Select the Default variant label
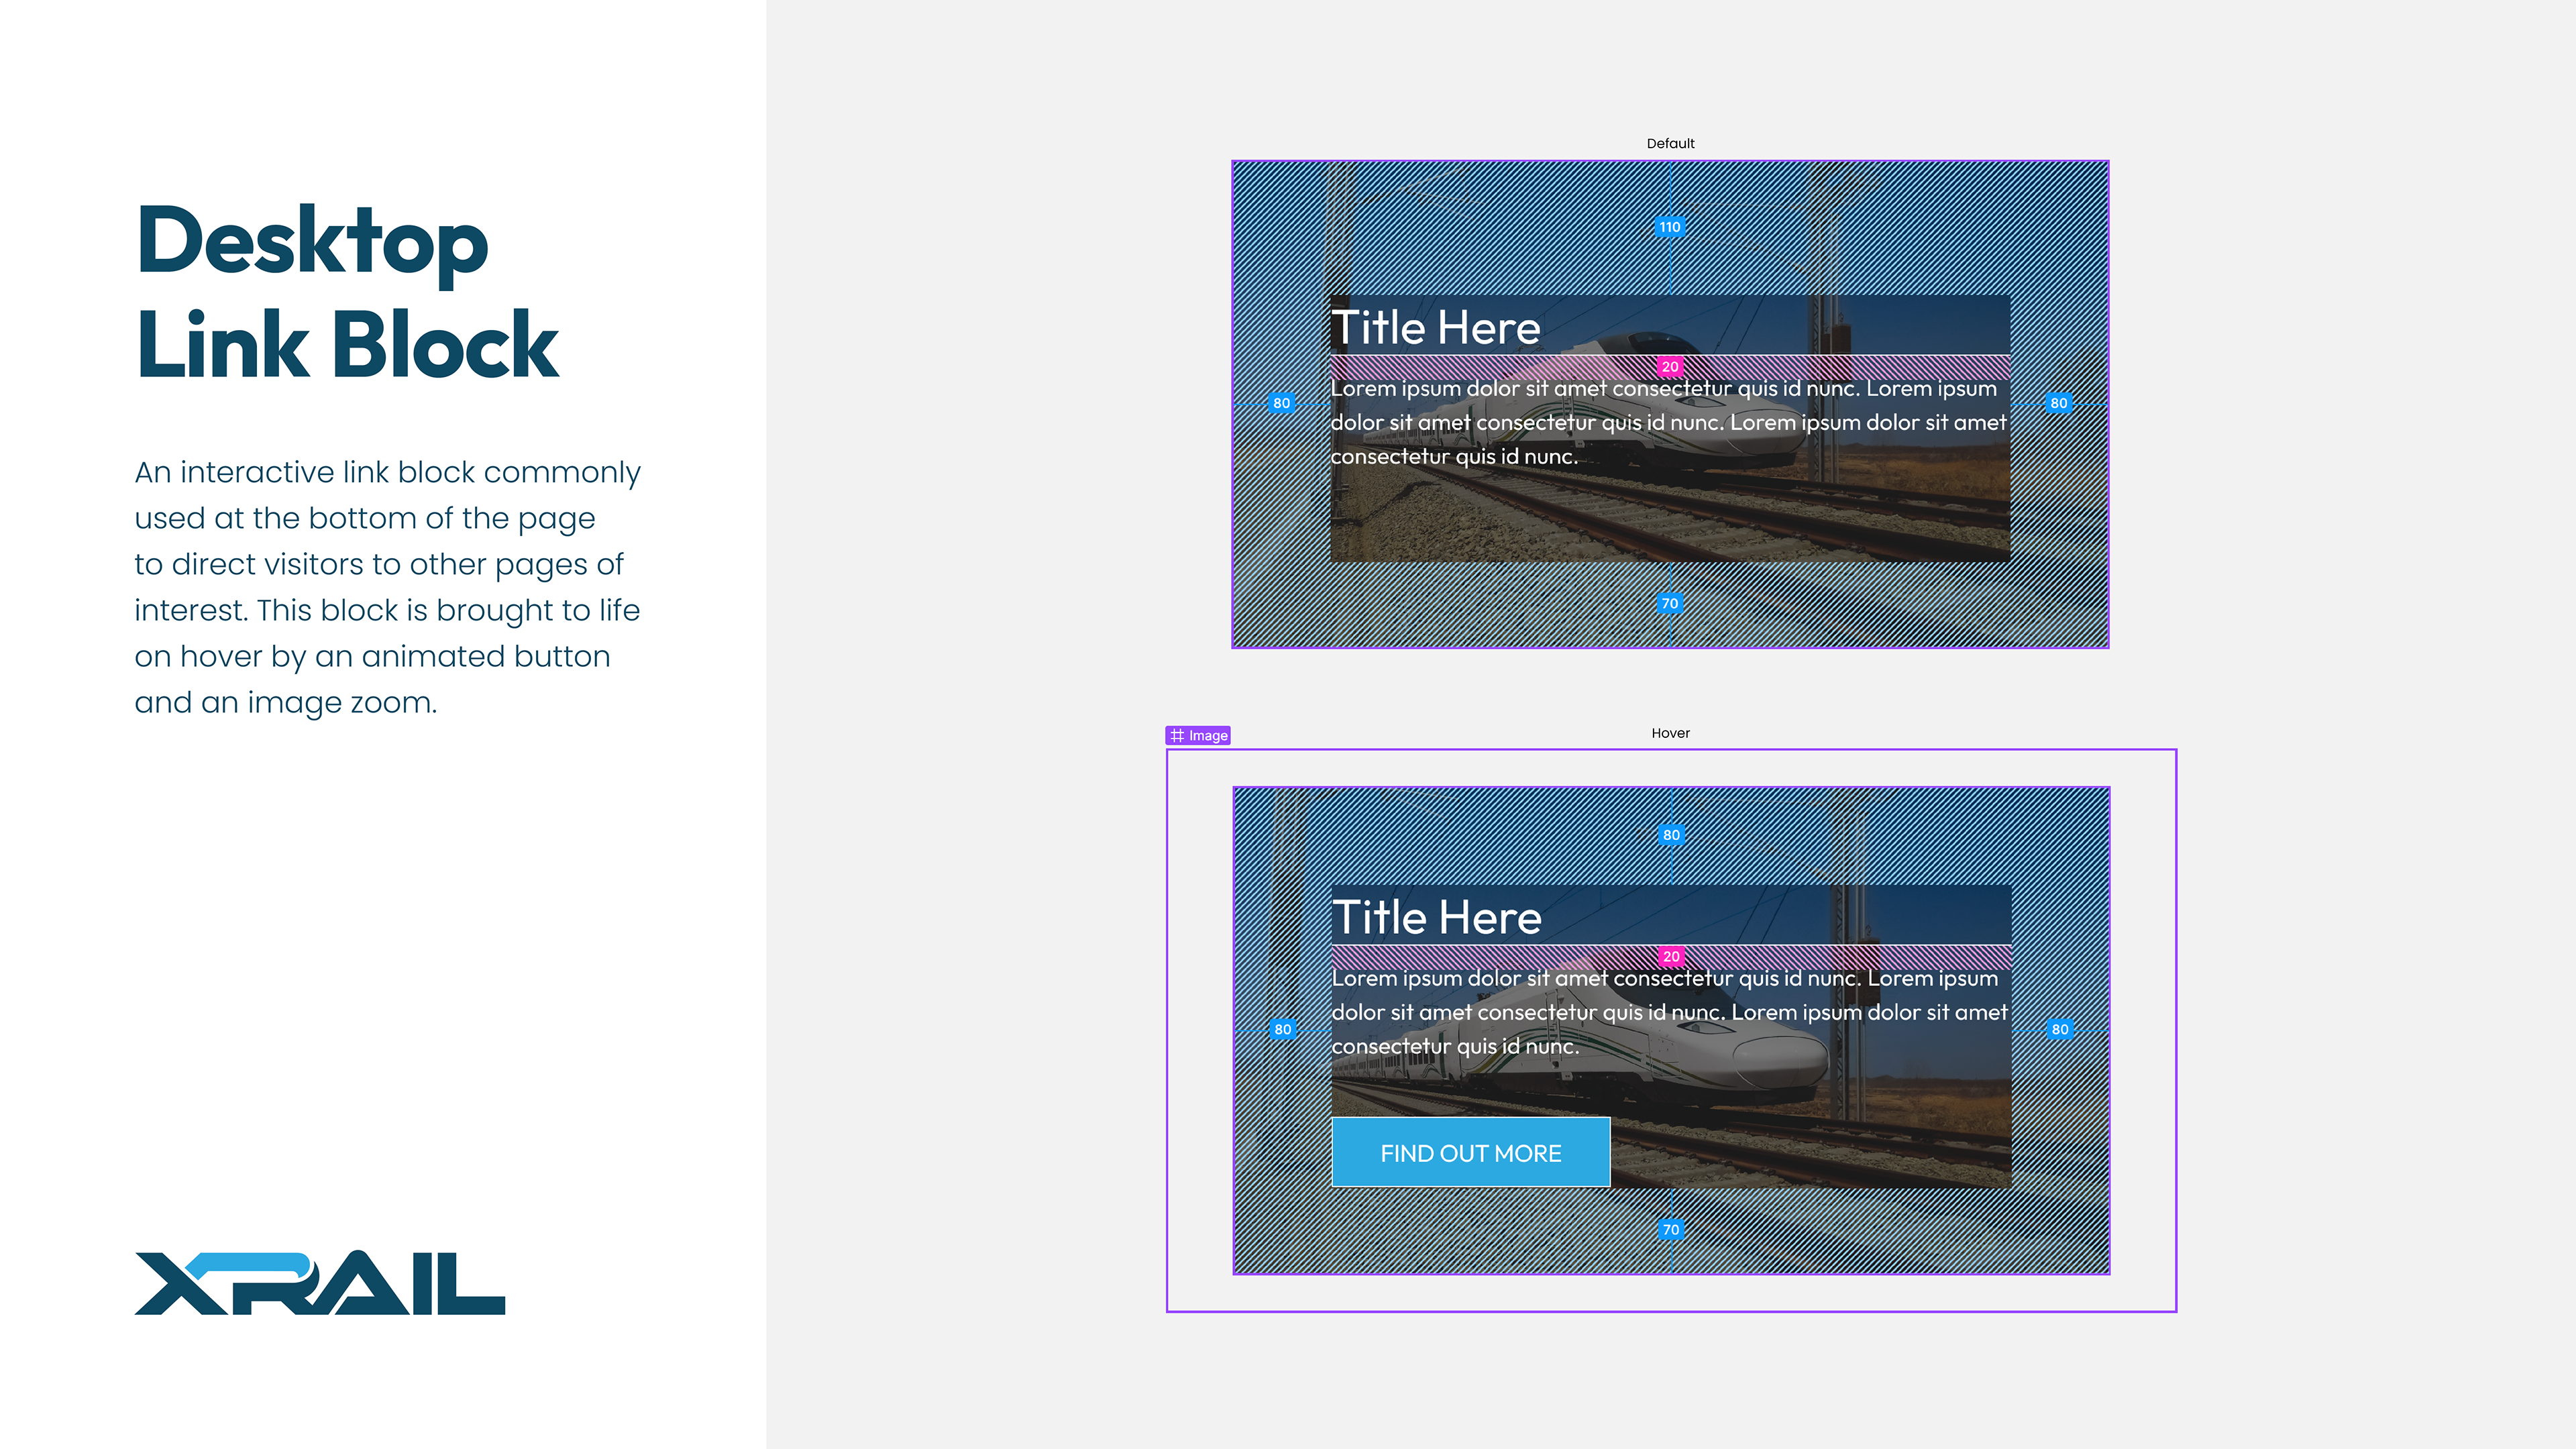The image size is (2576, 1449). 1670,144
